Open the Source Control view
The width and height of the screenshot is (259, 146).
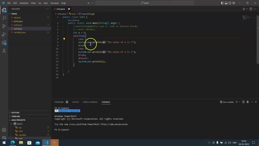coord(4,26)
